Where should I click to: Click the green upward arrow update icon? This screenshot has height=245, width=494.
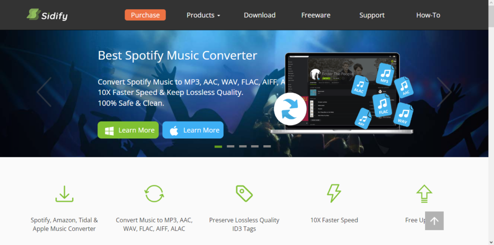(x=424, y=193)
